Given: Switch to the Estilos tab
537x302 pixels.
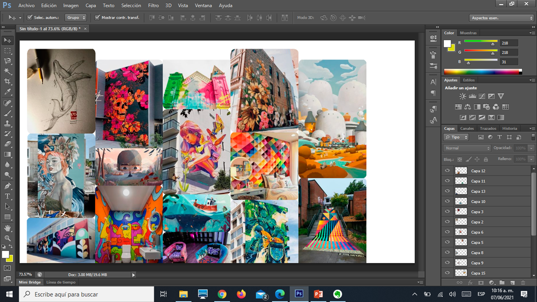Looking at the screenshot, I should [469, 80].
